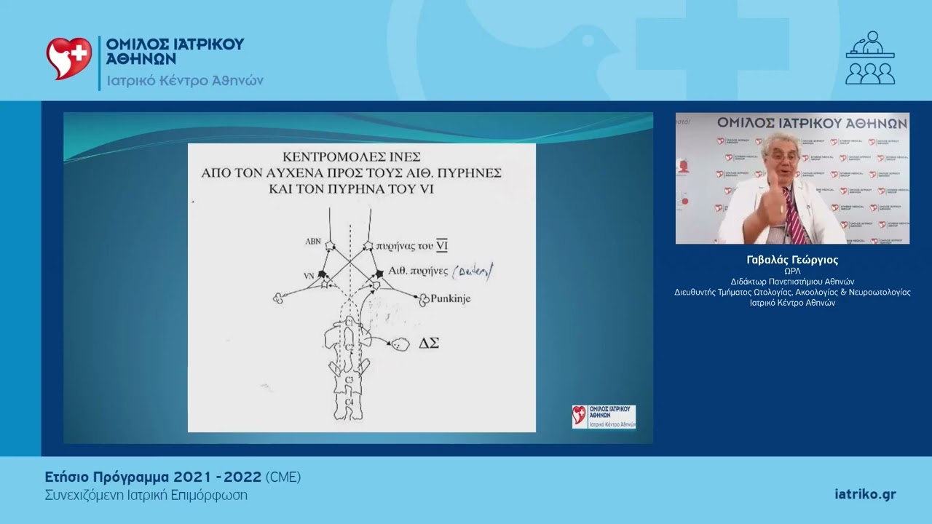Screen dimensions: 932x524
Task: Click the heart-shaped Athens Medical Group logo
Action: (69, 58)
